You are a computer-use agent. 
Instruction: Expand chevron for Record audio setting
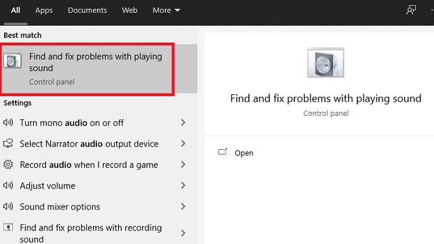pyautogui.click(x=183, y=164)
